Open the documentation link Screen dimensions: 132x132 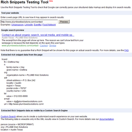click(x=106, y=119)
